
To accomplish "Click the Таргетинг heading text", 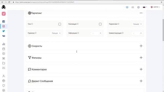I will [36, 13].
